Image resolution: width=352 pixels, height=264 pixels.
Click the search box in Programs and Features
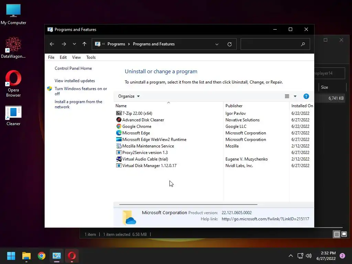pos(275,44)
